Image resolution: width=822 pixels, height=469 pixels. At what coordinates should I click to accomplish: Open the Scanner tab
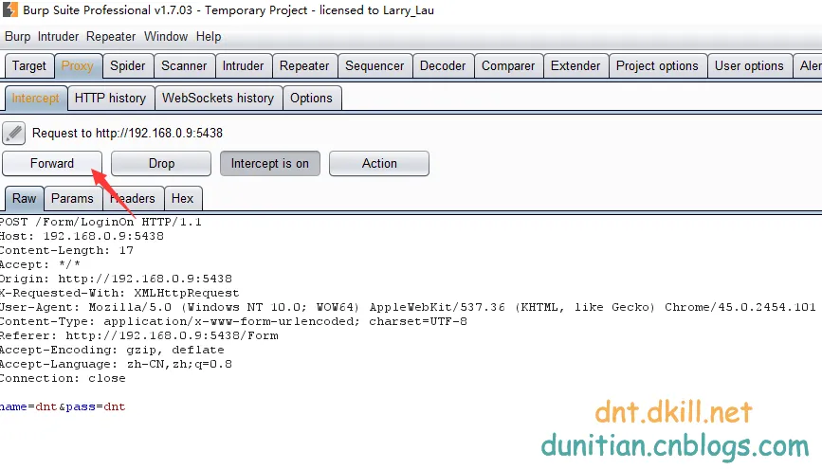point(184,66)
